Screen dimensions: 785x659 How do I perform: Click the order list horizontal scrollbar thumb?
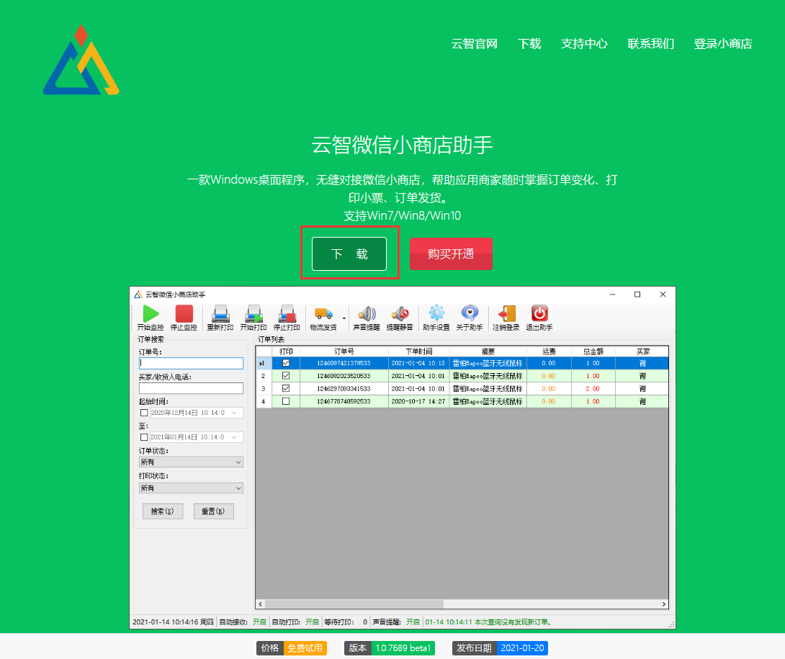(354, 604)
